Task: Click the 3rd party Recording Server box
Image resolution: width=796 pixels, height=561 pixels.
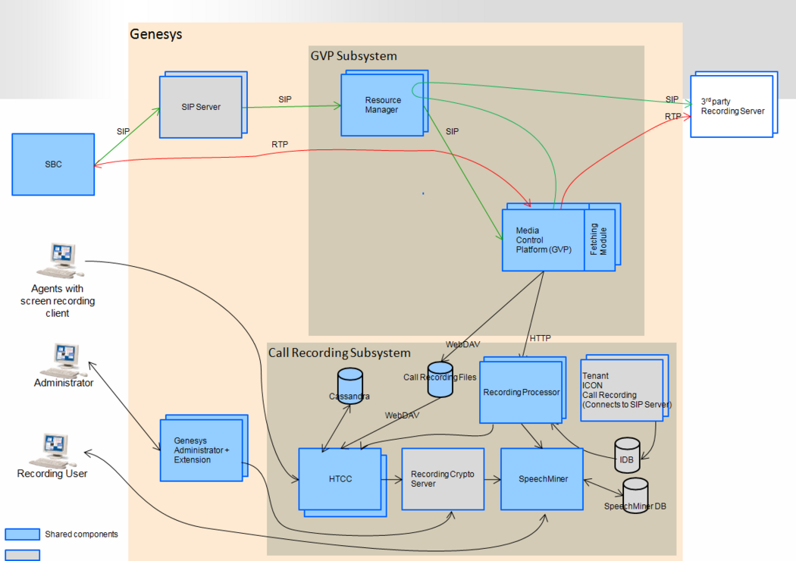Action: (732, 107)
